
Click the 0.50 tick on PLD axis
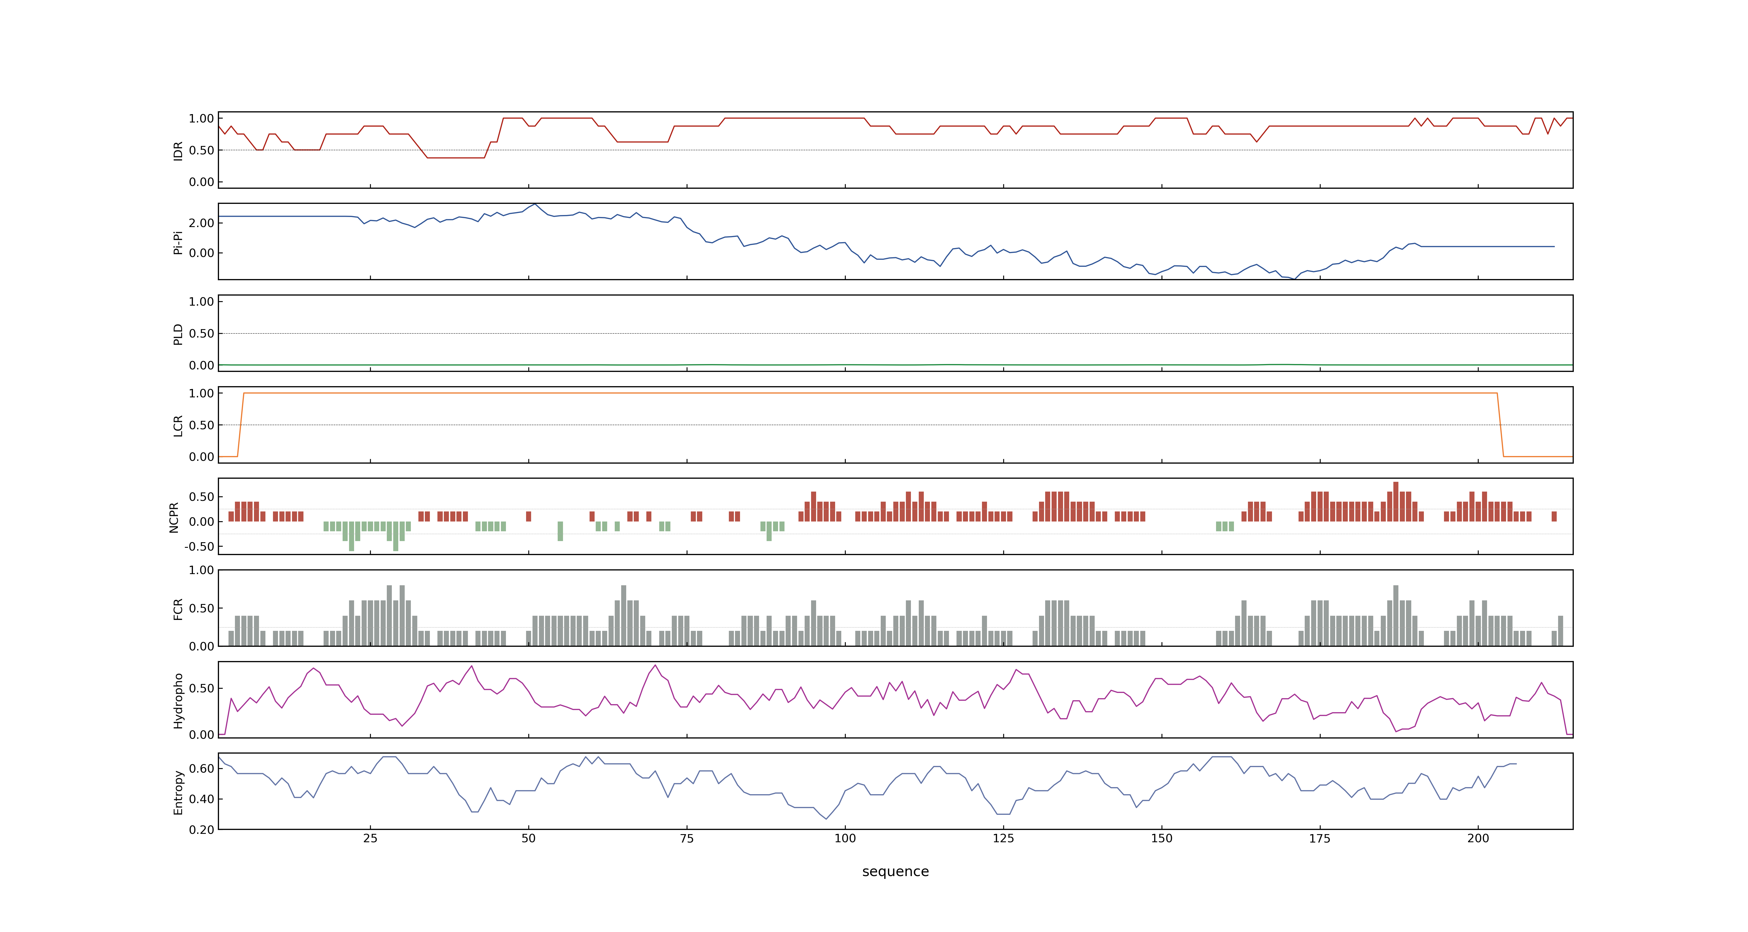(202, 334)
